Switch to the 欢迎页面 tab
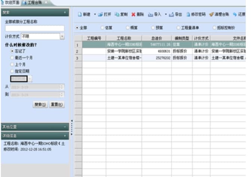 [x=10, y=3]
